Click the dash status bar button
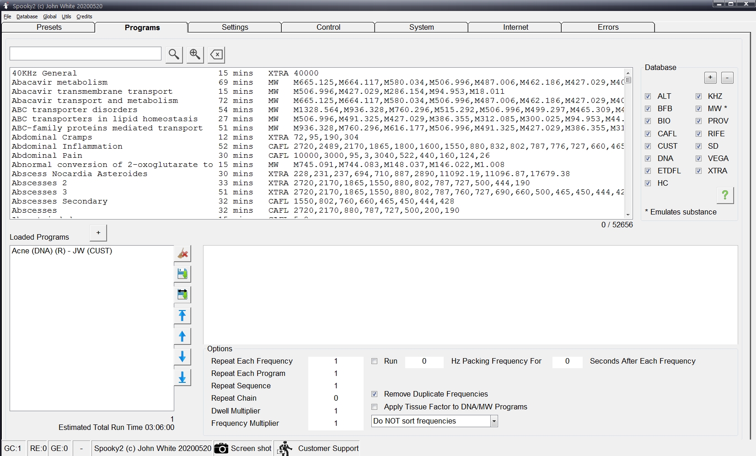 pos(81,448)
